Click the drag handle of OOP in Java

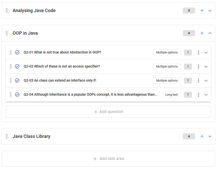[x=7, y=33]
